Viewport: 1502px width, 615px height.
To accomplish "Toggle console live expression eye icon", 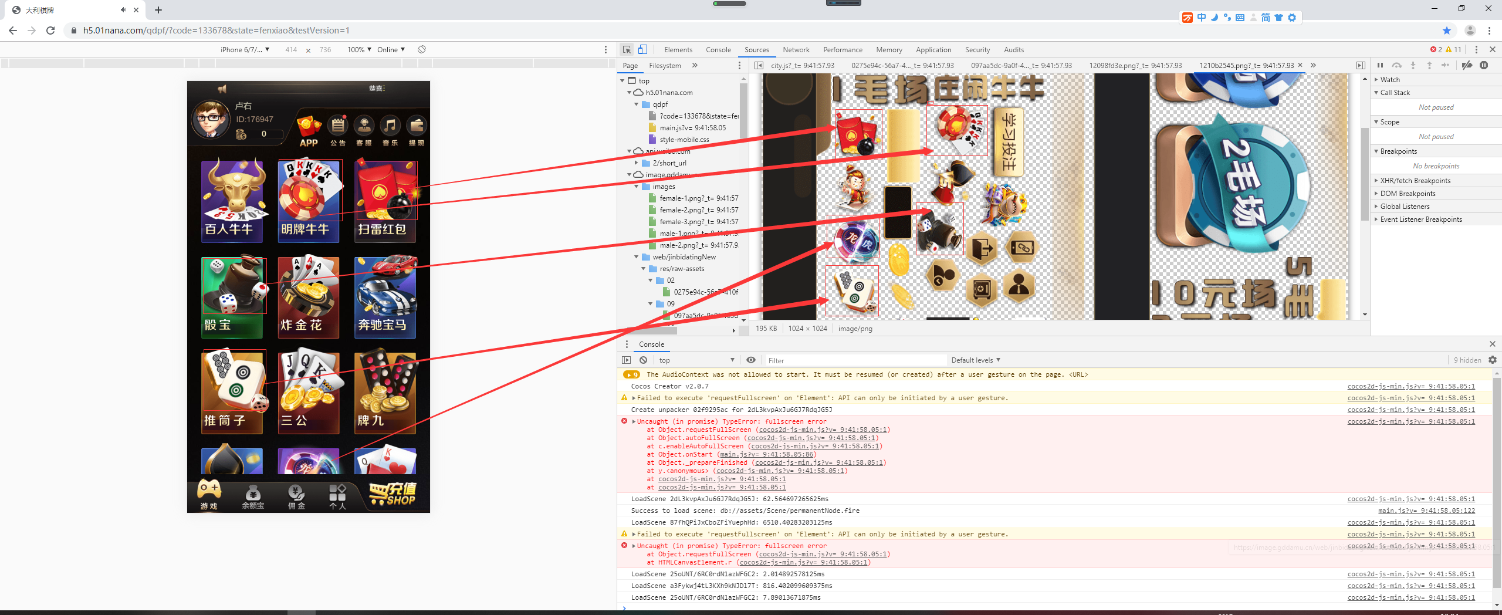I will [751, 360].
